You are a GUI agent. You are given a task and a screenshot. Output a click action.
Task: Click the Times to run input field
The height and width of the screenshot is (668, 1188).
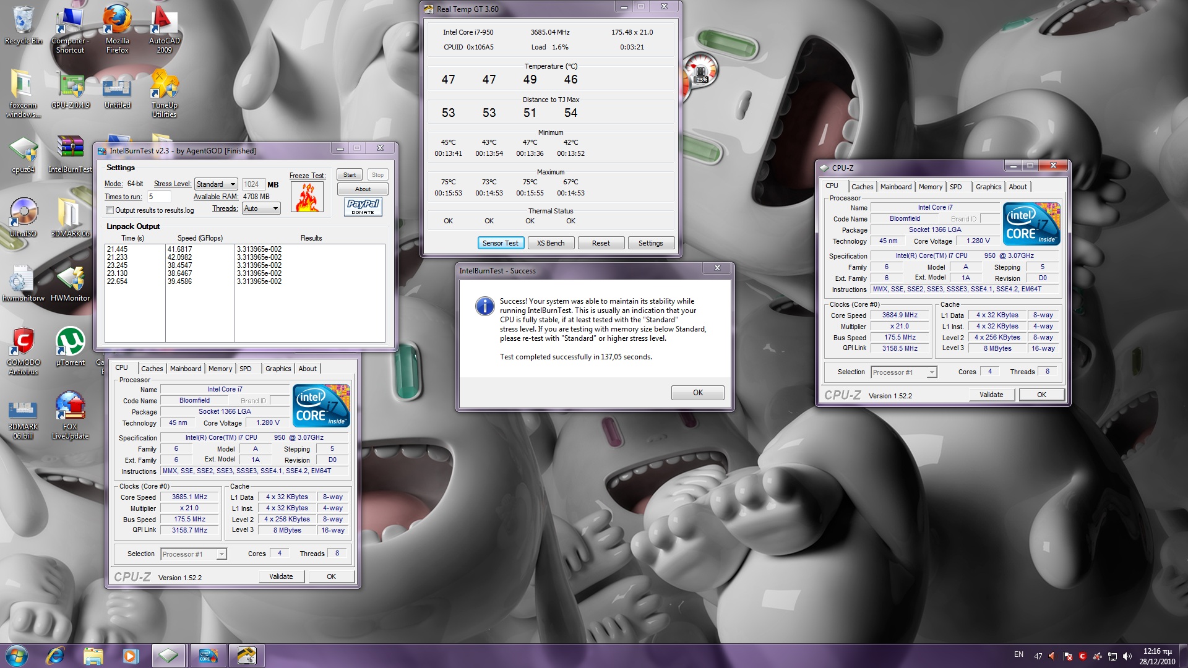click(x=158, y=197)
